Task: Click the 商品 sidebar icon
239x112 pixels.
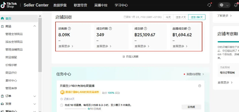Action: click(2, 26)
